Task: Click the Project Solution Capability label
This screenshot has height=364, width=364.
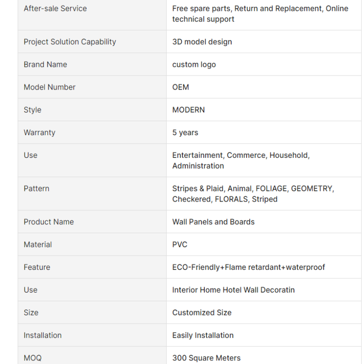Action: 70,42
